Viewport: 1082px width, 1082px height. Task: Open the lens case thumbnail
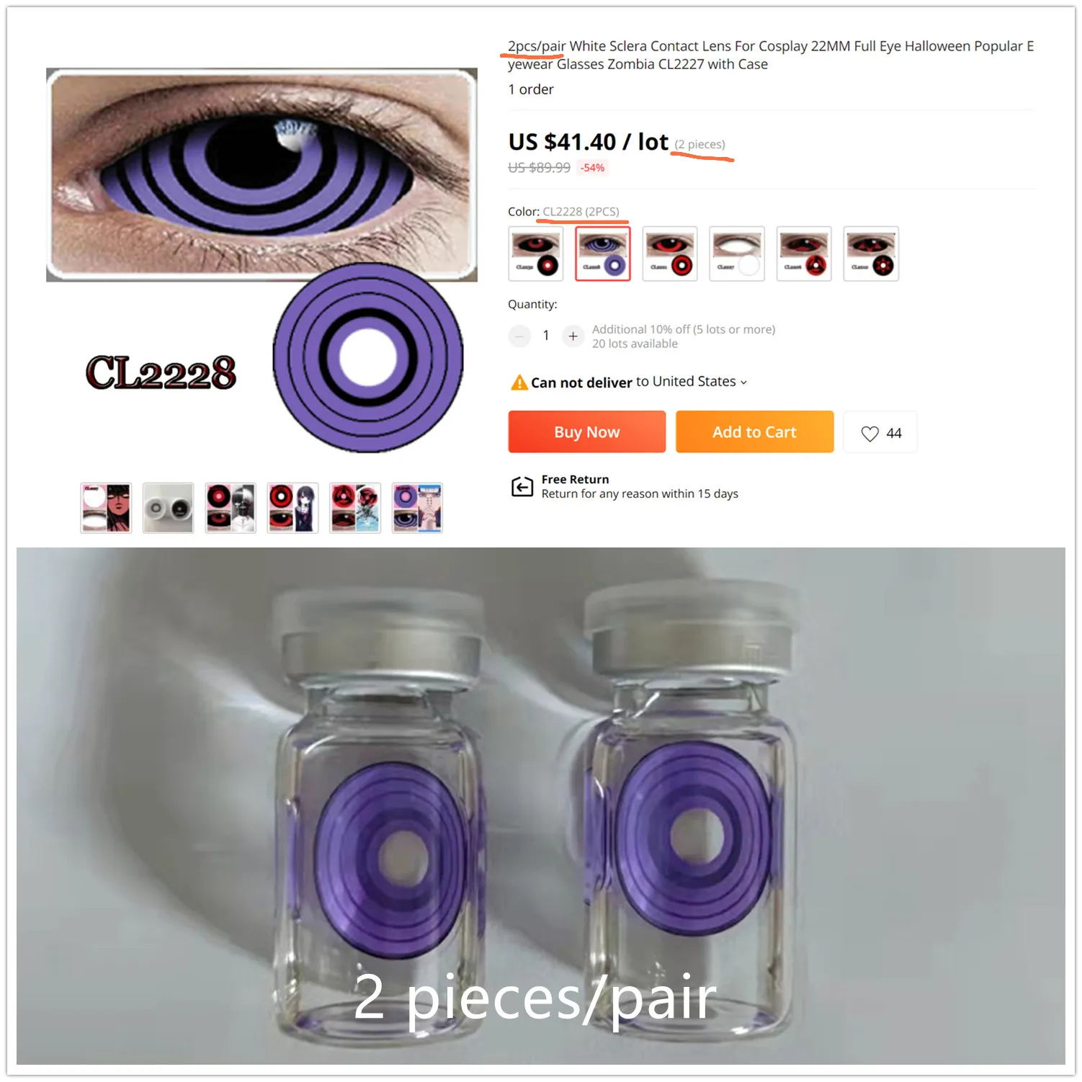[x=168, y=508]
